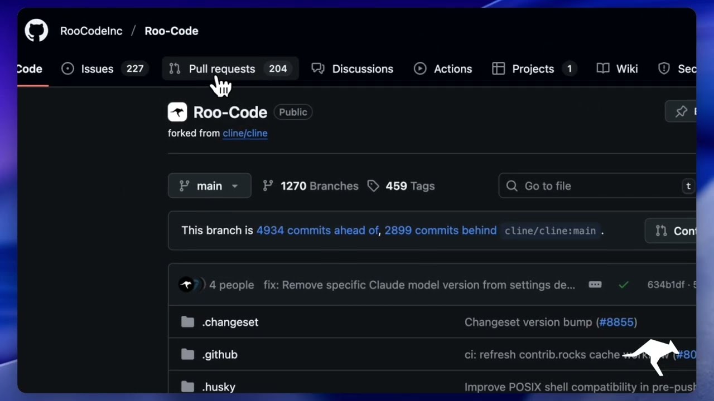Open the Issues tab
The height and width of the screenshot is (401, 714).
tap(104, 69)
